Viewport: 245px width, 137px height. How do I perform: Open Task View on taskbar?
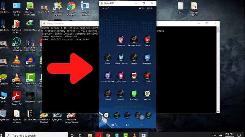[81, 135]
